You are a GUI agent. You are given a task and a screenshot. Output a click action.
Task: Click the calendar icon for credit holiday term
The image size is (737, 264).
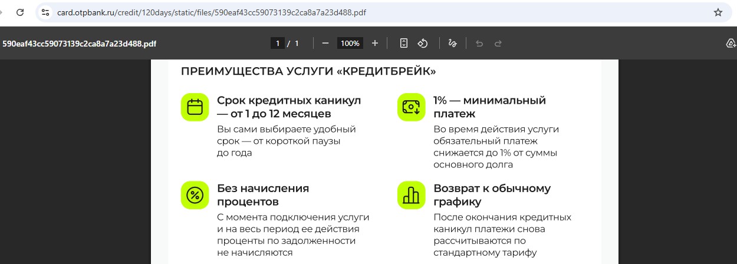point(195,107)
